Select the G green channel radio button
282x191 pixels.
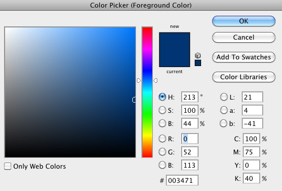coord(162,152)
